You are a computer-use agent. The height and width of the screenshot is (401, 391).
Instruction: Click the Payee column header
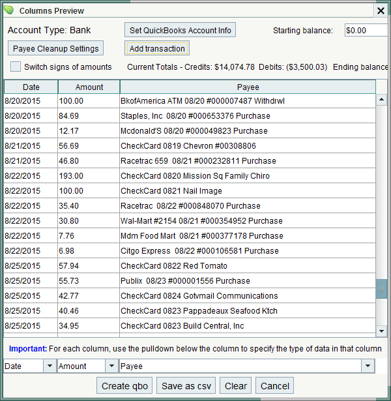click(x=248, y=87)
